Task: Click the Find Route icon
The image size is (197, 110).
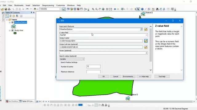Action: (x=161, y=9)
